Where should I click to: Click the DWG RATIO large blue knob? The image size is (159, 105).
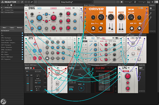[39, 17]
